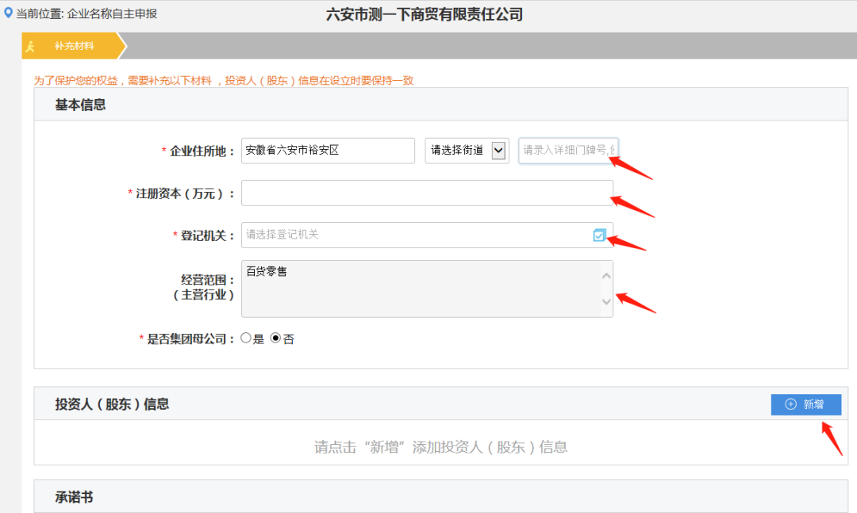This screenshot has width=857, height=513.
Task: Open the 登记机关 picker icon
Action: coord(599,235)
